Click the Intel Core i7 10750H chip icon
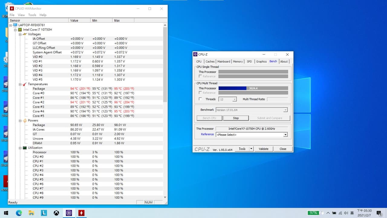Image resolution: width=387 pixels, height=218 pixels. (20, 30)
